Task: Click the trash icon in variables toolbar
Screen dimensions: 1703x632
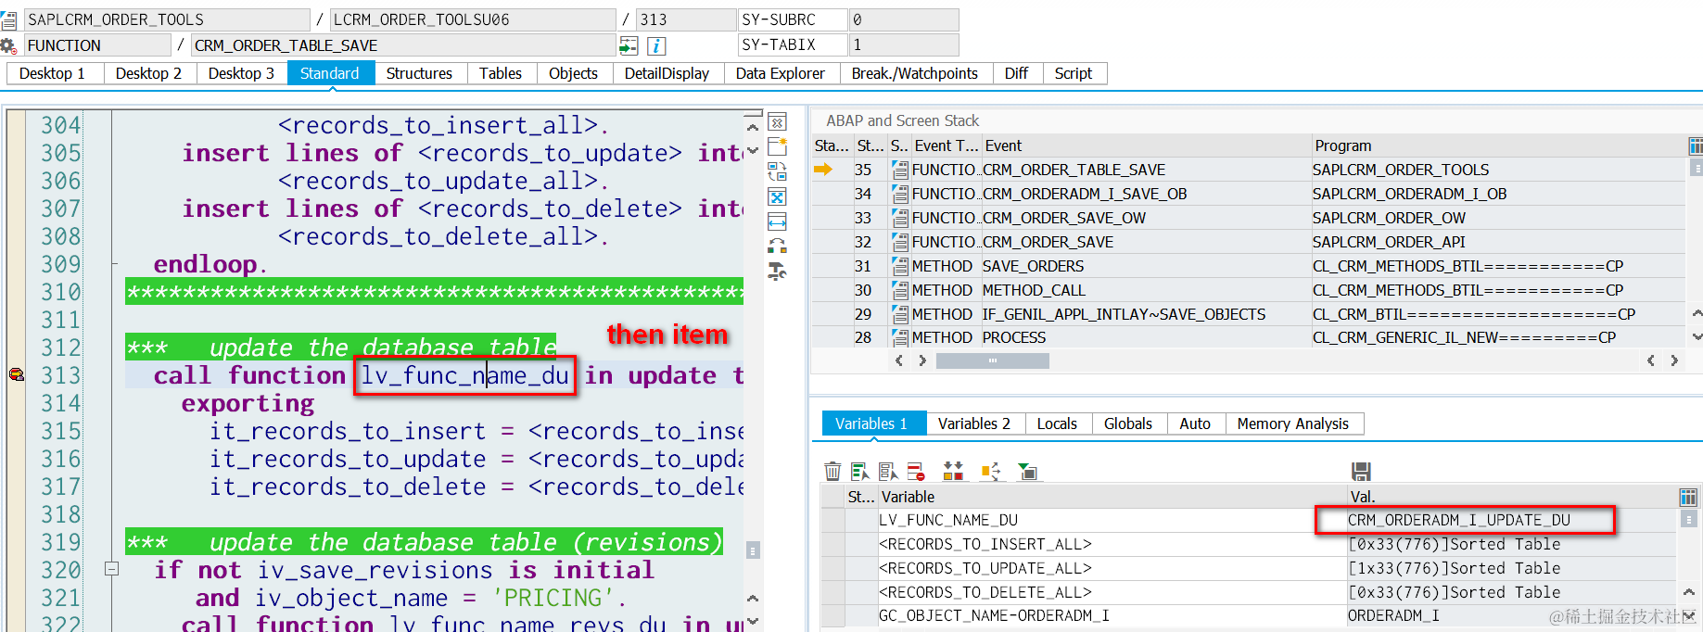Action: [x=832, y=472]
